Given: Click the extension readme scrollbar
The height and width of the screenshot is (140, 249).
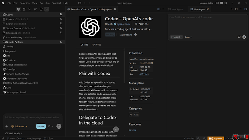Looking at the screenshot, I should [x=124, y=67].
